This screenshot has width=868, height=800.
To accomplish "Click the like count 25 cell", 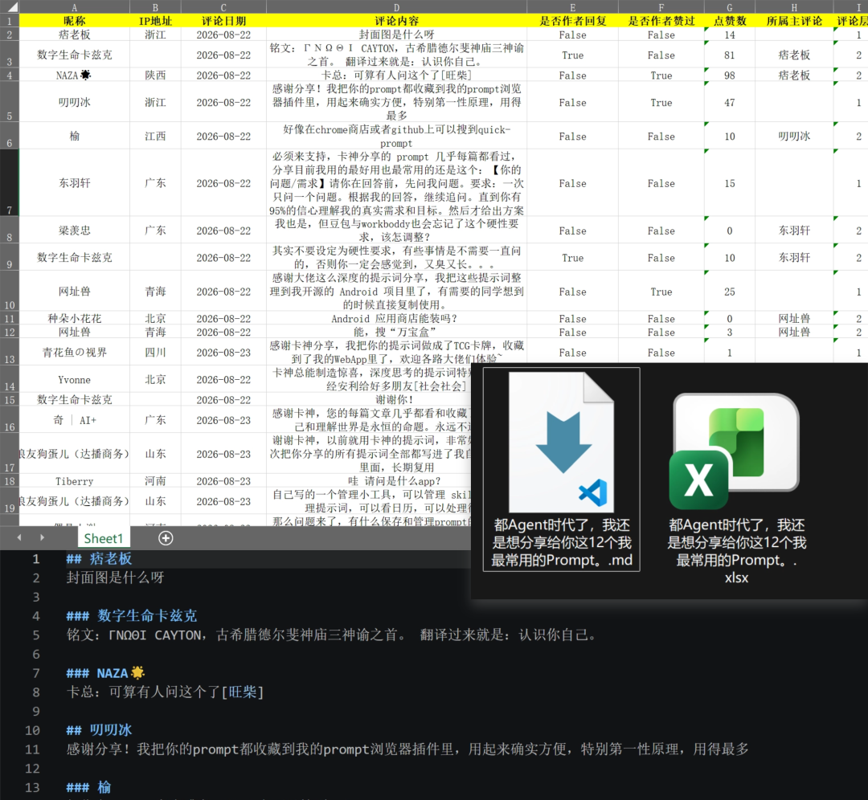I will tap(730, 292).
